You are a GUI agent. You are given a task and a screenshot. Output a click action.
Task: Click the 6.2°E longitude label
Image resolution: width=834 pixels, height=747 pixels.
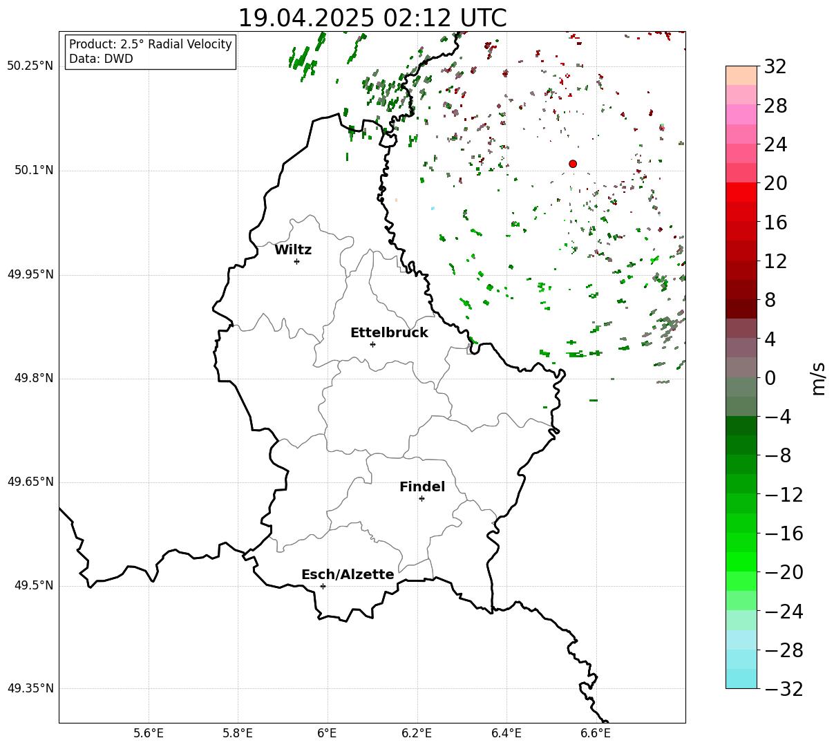417,733
